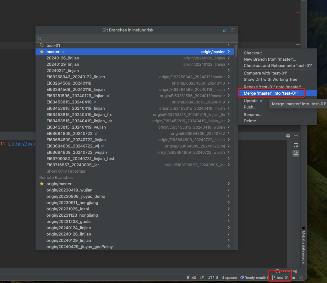Click the search magnifier icon

click(40, 39)
